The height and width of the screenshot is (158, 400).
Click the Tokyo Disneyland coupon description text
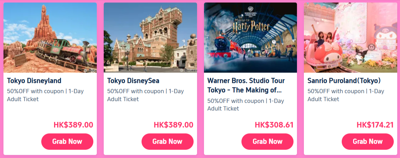[45, 95]
